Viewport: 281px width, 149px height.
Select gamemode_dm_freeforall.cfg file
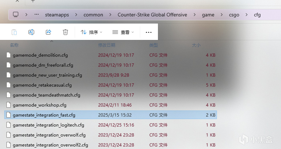[111, 65]
